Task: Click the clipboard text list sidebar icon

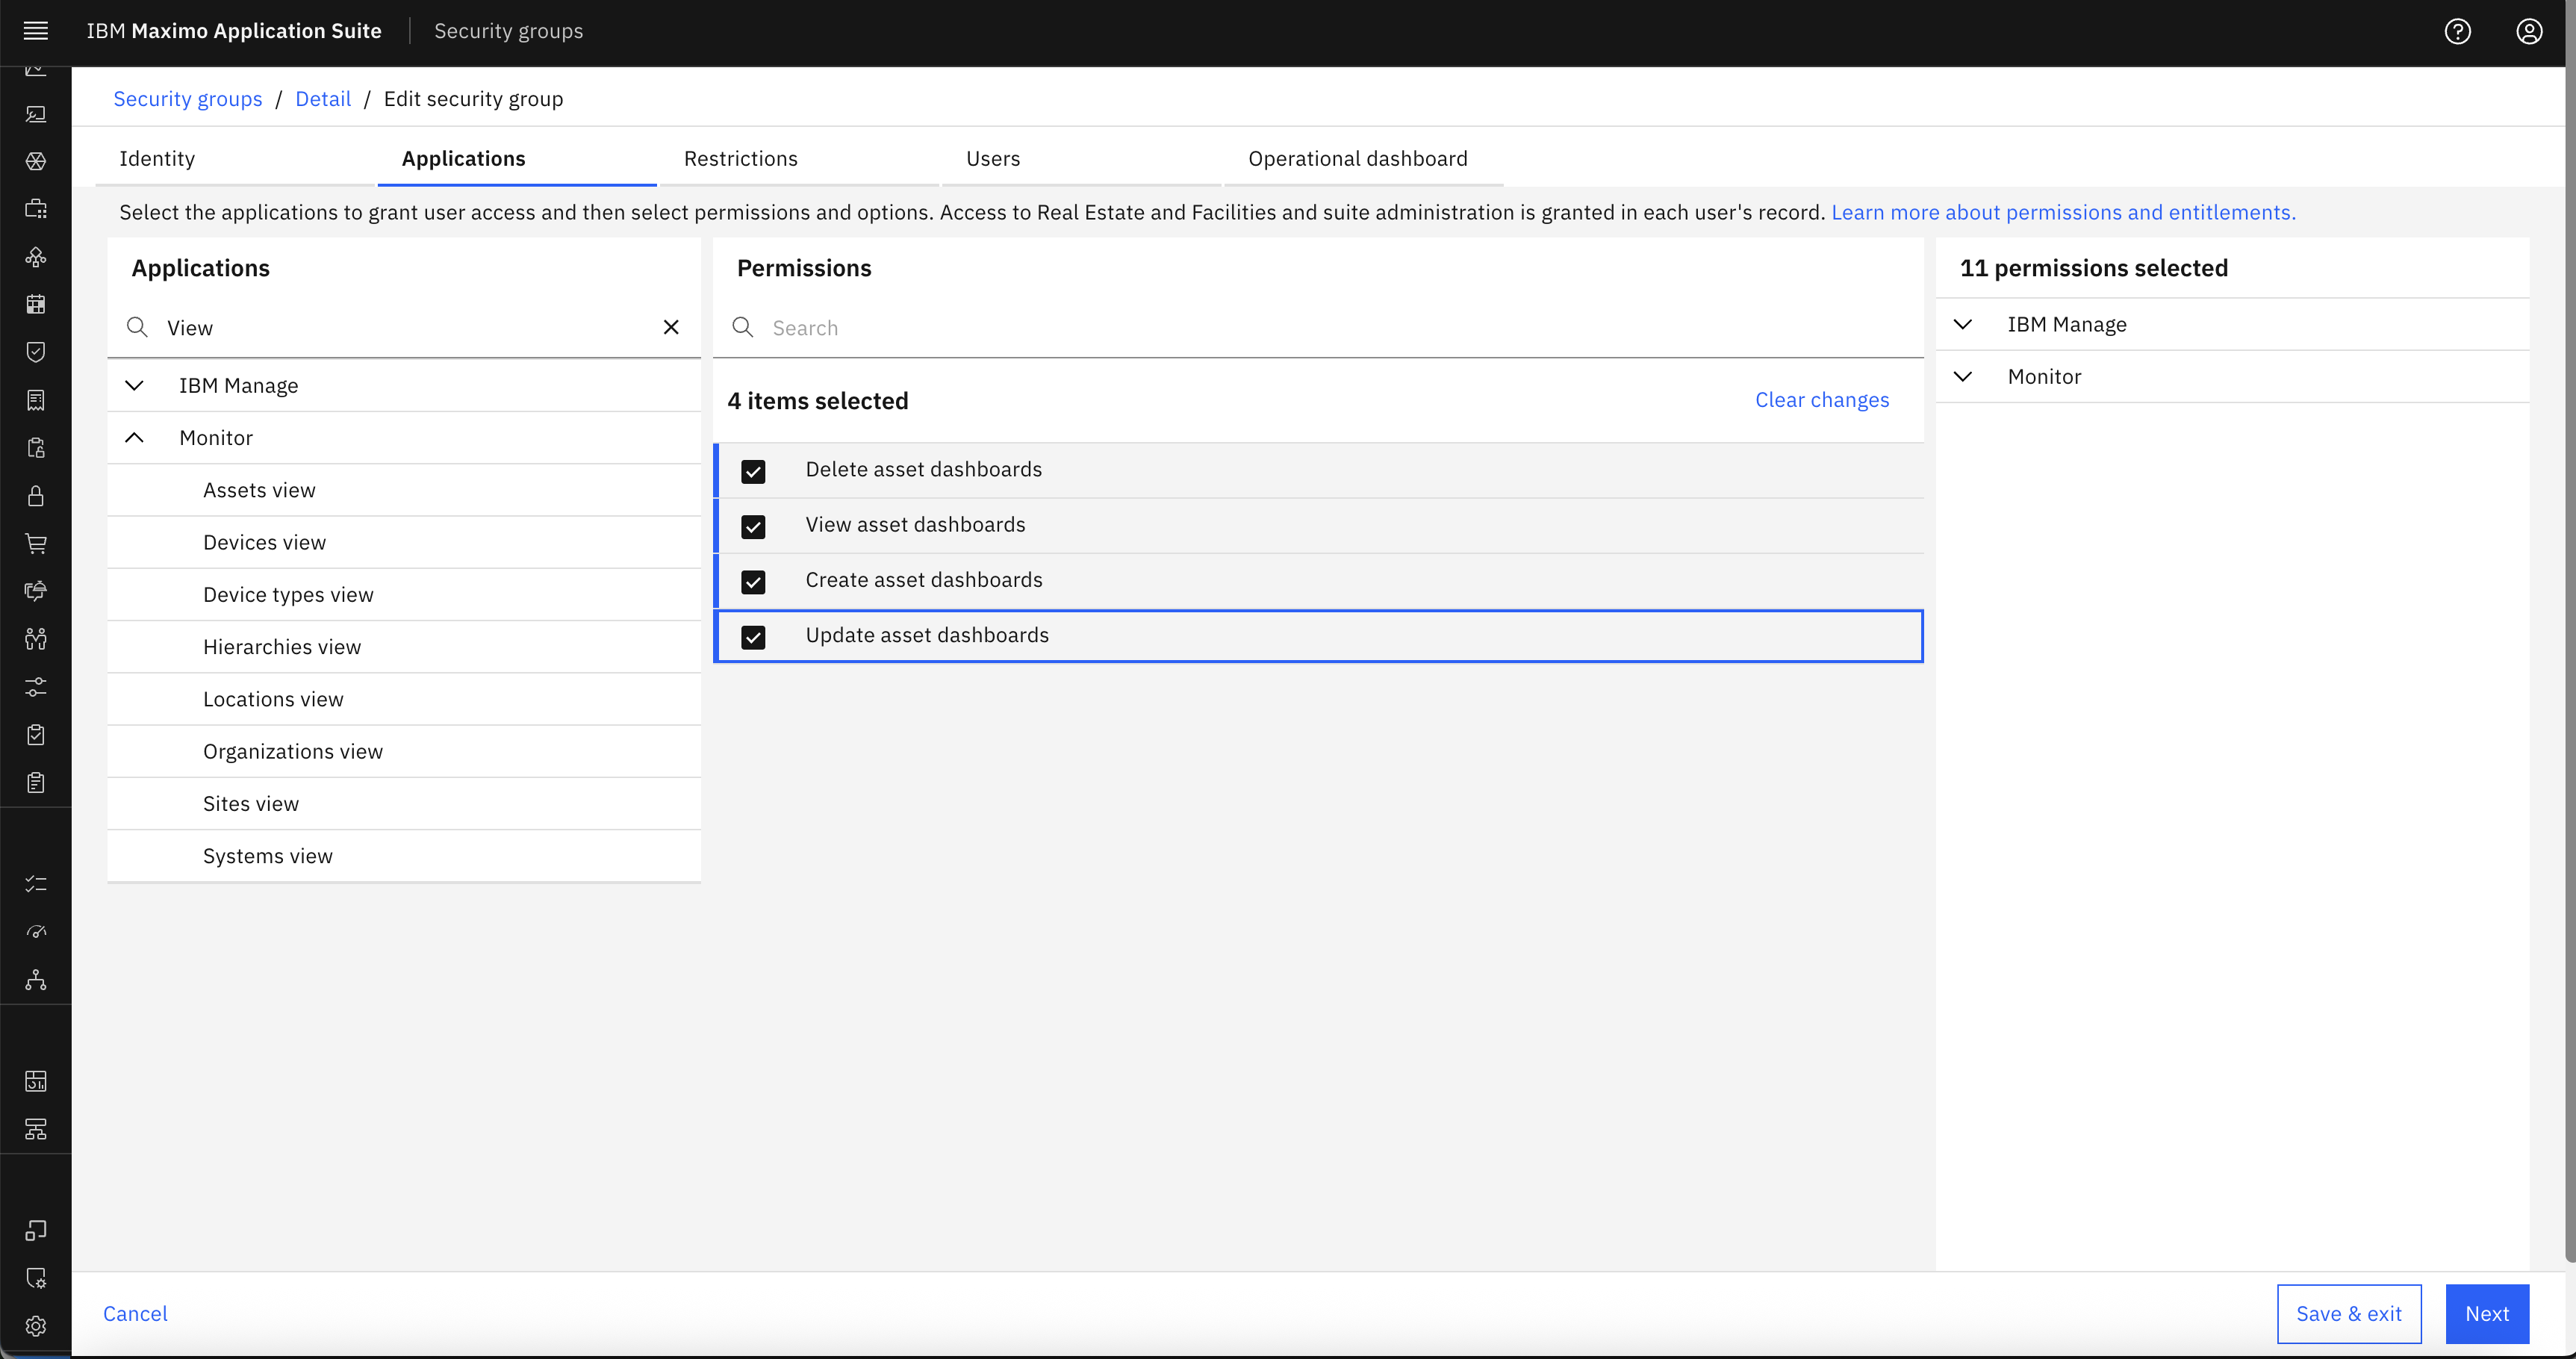Action: pos(36,782)
